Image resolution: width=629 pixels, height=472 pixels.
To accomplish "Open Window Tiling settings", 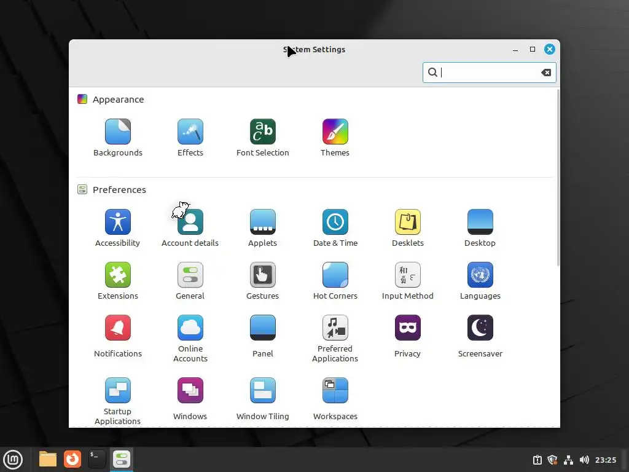I will [x=263, y=398].
